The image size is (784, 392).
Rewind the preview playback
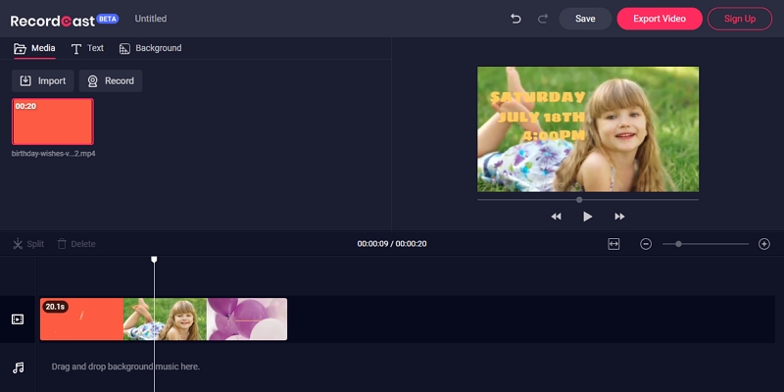556,217
